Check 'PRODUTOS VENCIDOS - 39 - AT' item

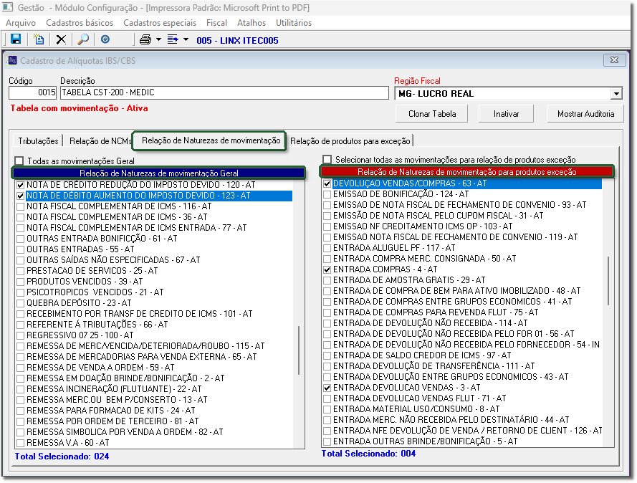point(20,282)
